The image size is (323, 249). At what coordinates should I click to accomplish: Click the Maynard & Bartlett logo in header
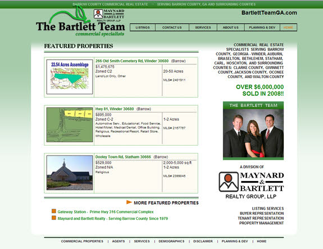coord(109,16)
